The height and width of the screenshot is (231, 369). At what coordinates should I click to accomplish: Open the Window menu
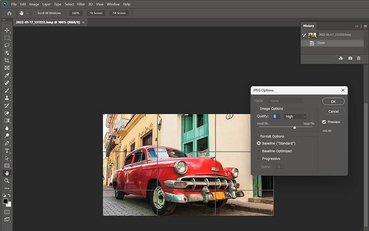(x=113, y=4)
